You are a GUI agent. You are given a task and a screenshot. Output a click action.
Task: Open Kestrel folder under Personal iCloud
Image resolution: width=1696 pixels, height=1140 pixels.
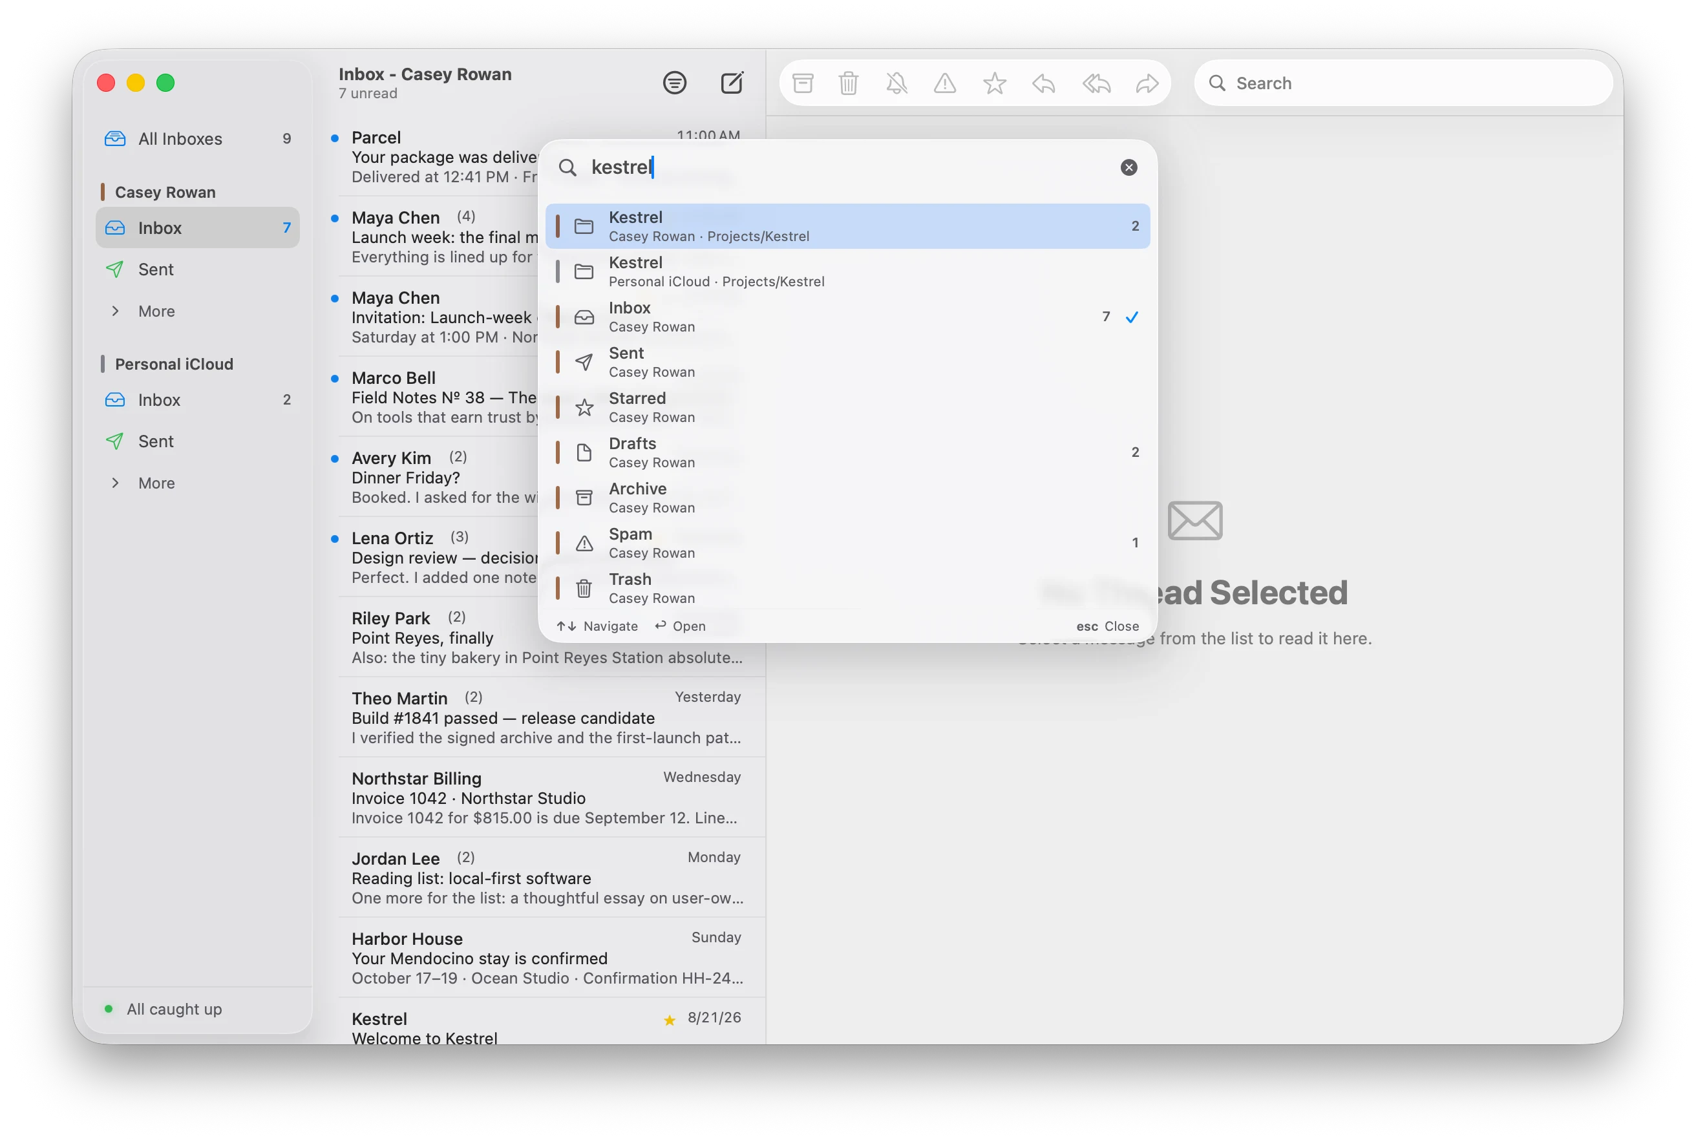click(x=847, y=271)
